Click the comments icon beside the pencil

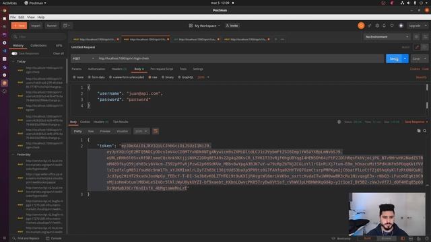[x=425, y=47]
